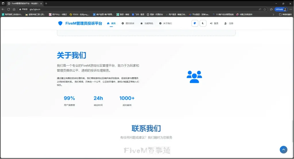294x159 pixels.
Task: Select the FiveM管理员投诉平台 browser tab
Action: (24, 3)
